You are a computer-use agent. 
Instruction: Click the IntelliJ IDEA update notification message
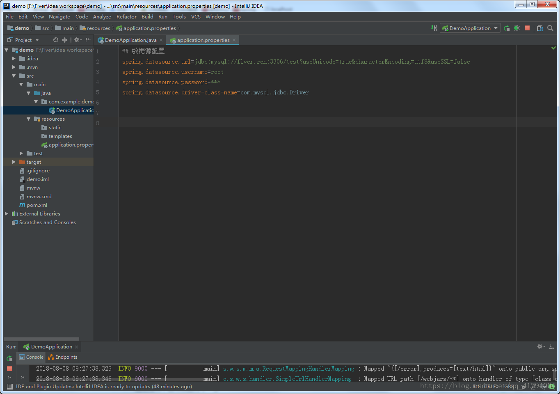point(98,386)
